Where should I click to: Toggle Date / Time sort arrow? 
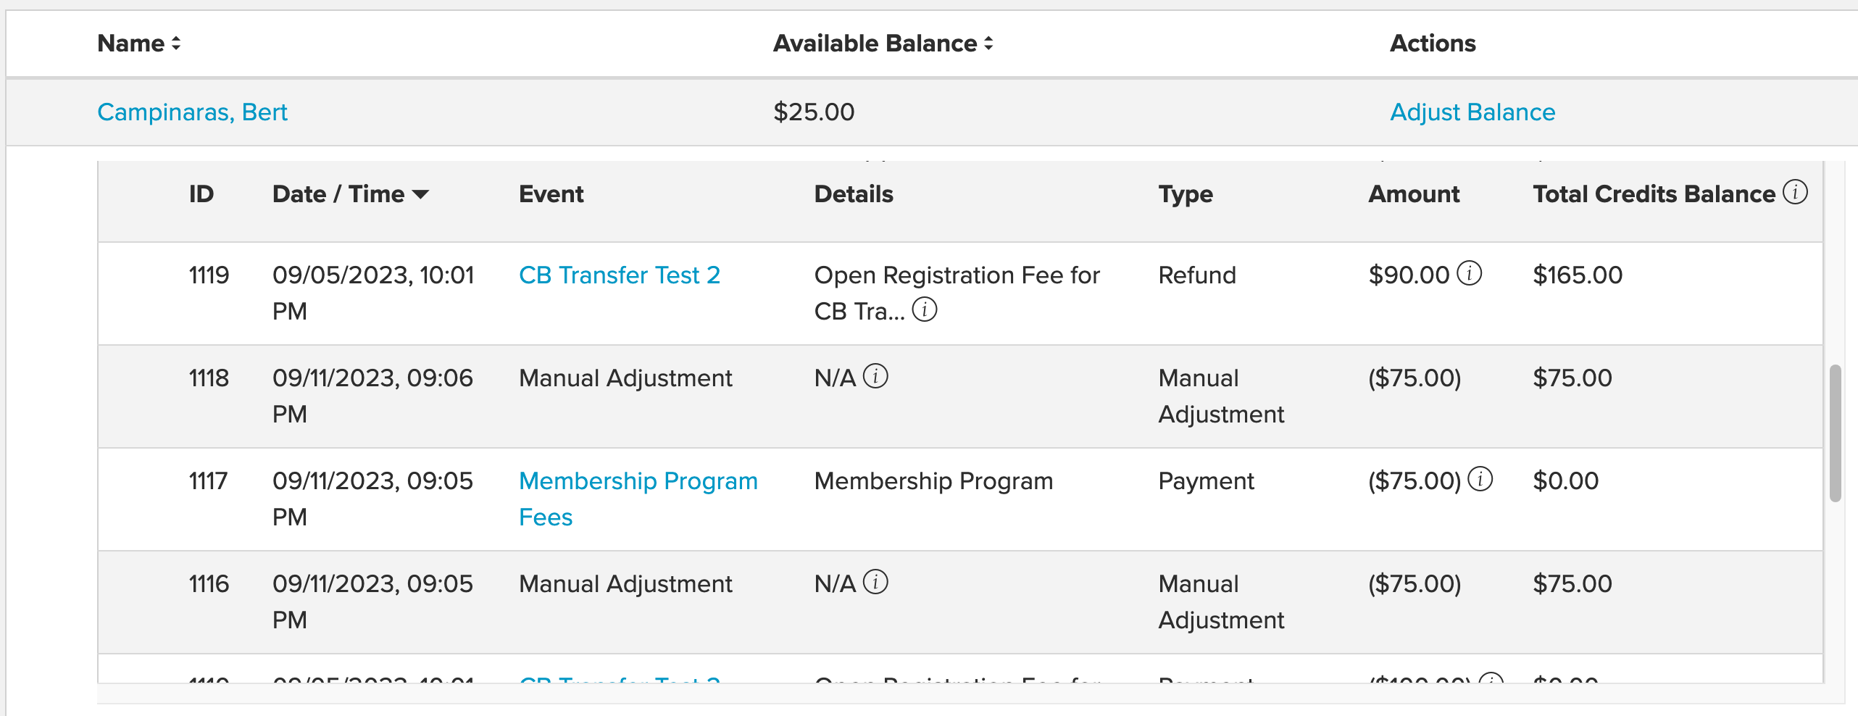(420, 194)
